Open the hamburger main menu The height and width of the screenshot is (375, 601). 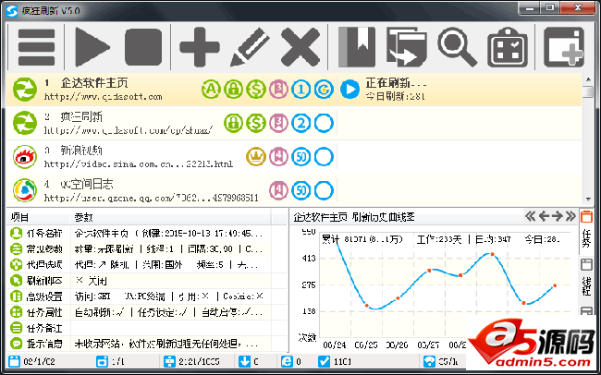tap(36, 47)
